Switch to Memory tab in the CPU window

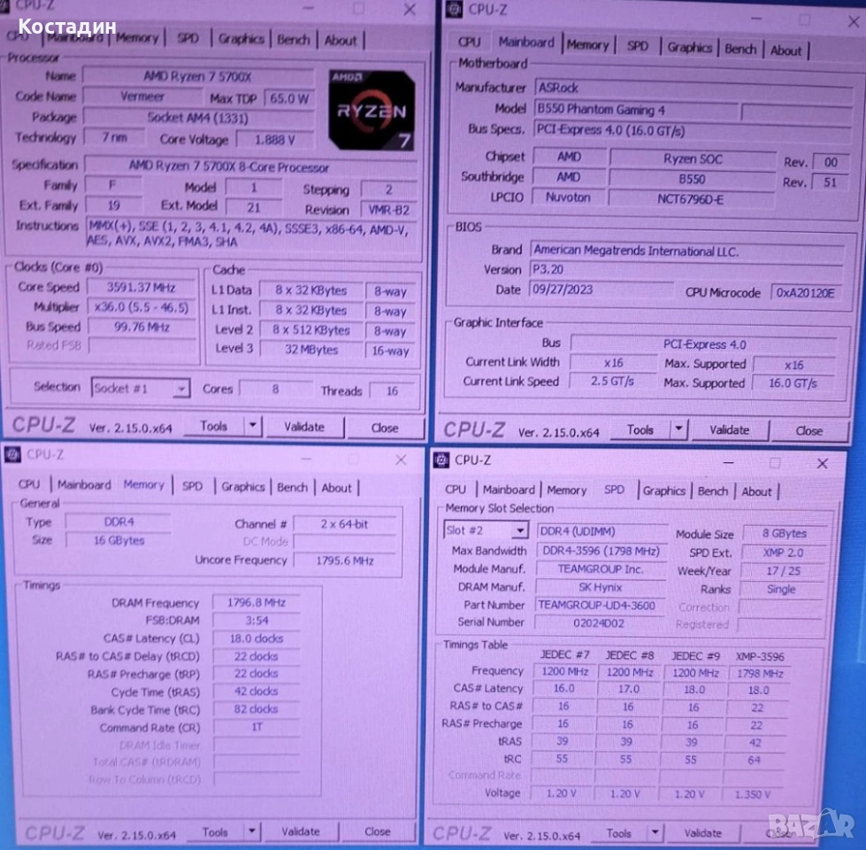pos(137,38)
